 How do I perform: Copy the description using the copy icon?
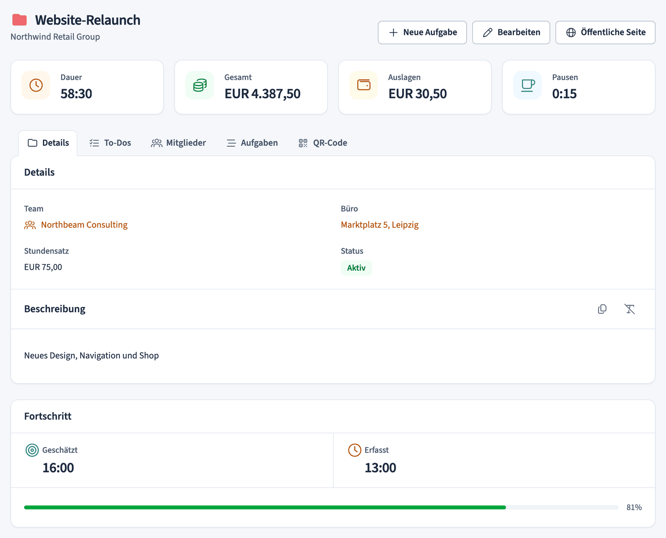coord(602,309)
